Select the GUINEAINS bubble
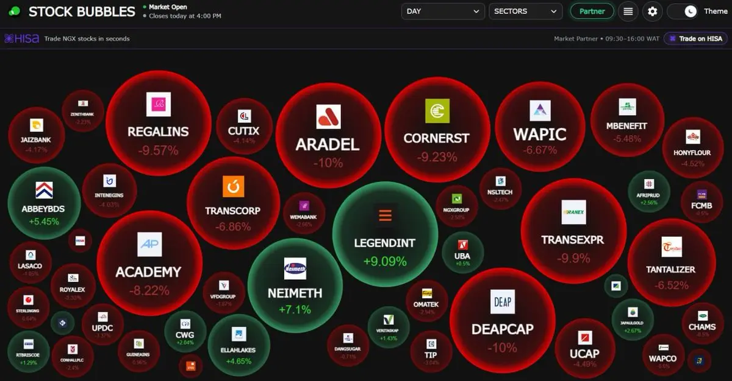Viewport: 732px width, 381px height. point(138,351)
